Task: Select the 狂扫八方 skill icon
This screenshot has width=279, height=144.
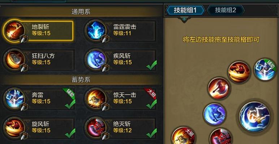Action: (x=14, y=60)
